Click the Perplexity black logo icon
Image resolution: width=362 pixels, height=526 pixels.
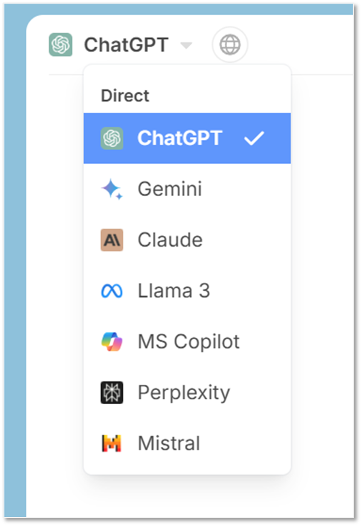pos(112,393)
